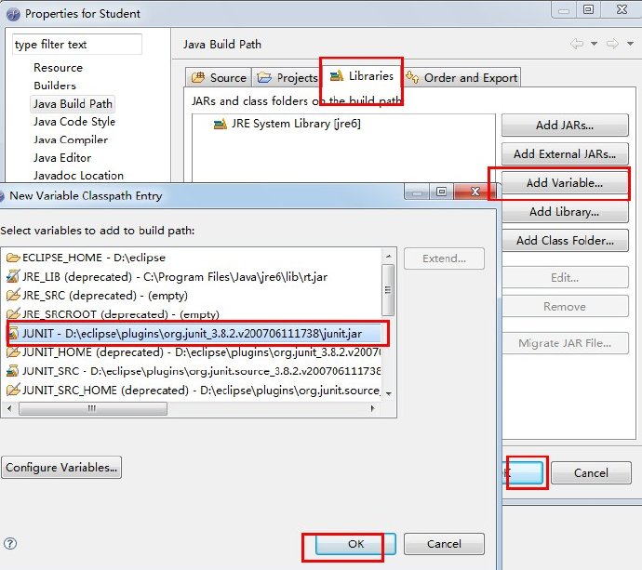642x570 pixels.
Task: Switch to the Libraries tab
Action: [x=362, y=75]
